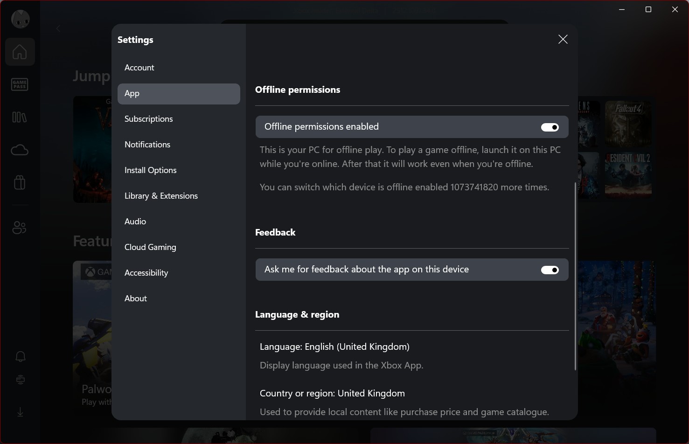Open Cloud Gaming cloud icon in sidebar
This screenshot has width=689, height=444.
(x=20, y=150)
